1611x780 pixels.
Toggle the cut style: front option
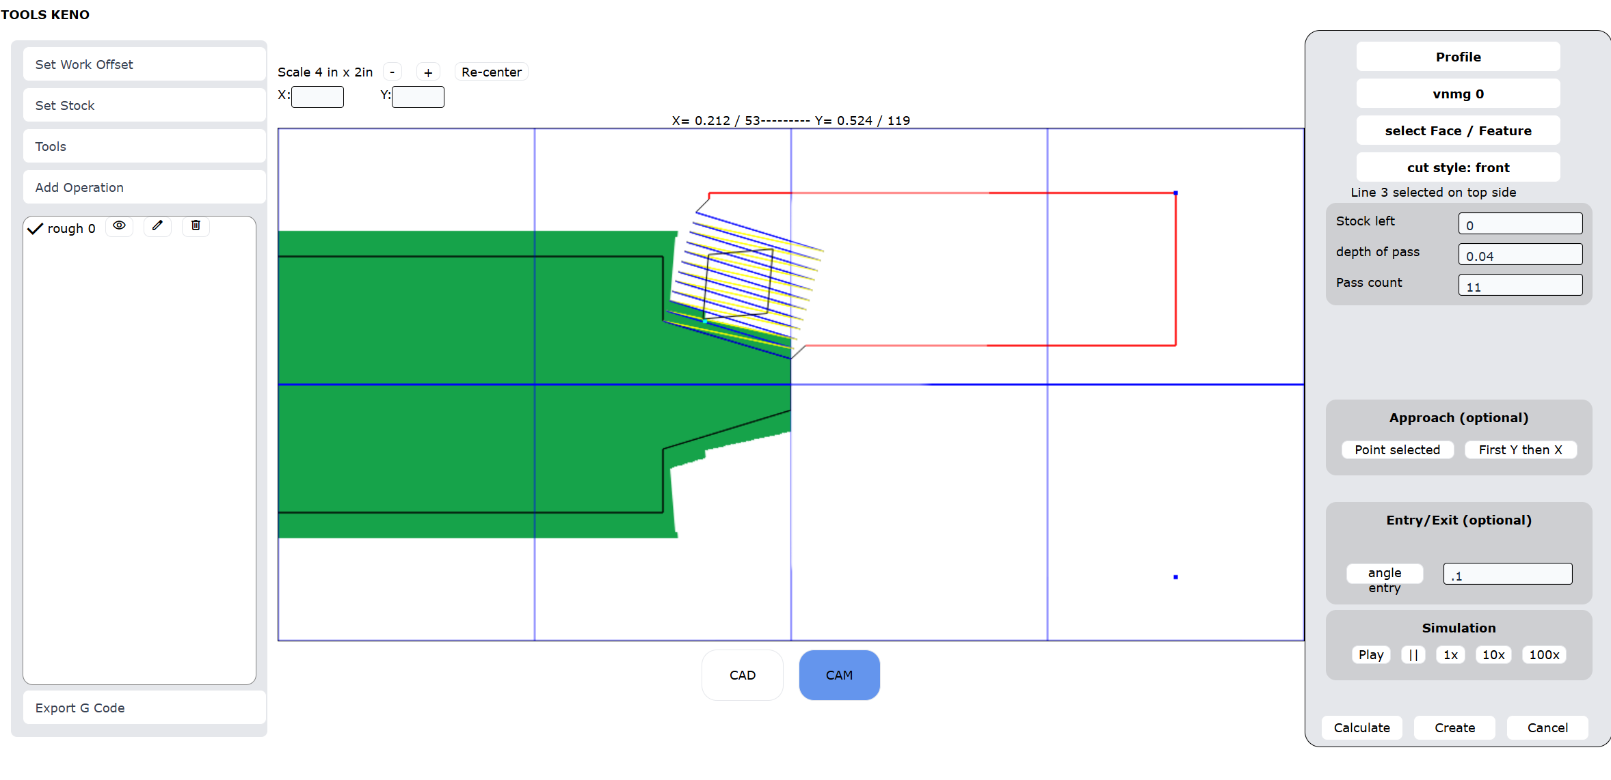click(1458, 167)
